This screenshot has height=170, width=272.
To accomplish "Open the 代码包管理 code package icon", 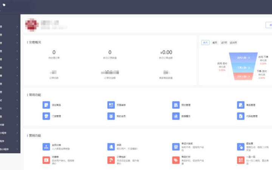I will [x=241, y=116].
